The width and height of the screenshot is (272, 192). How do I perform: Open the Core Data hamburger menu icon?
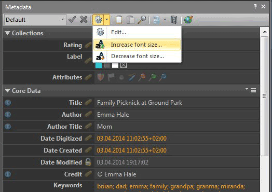253,90
